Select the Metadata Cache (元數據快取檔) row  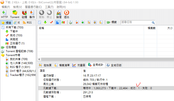tap(106, 92)
